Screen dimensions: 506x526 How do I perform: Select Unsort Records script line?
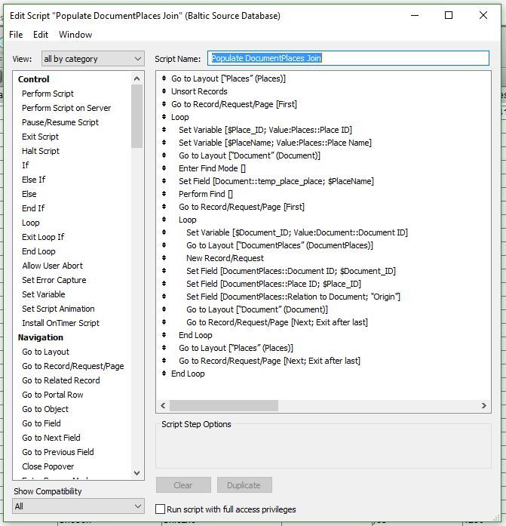(199, 91)
